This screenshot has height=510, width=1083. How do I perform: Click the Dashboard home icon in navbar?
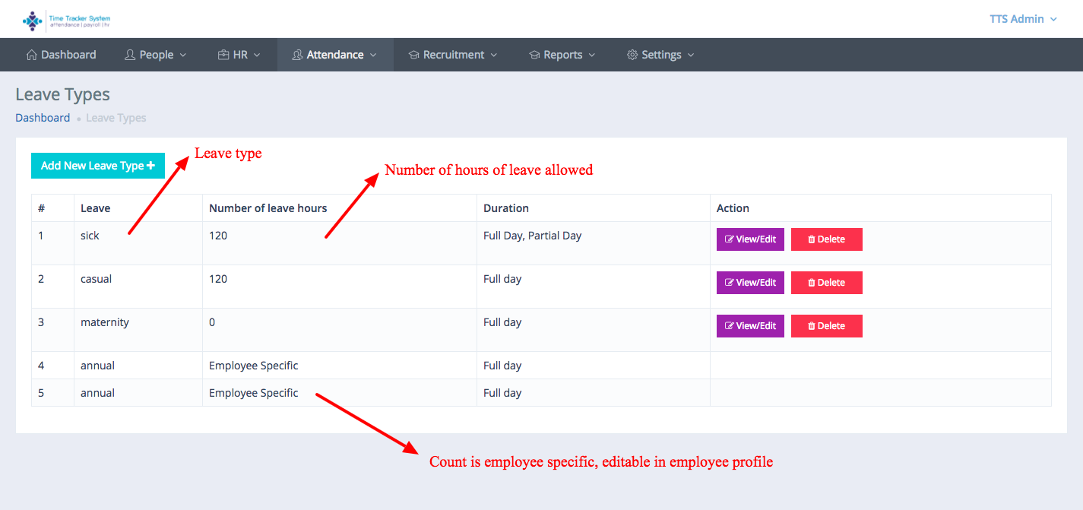32,55
